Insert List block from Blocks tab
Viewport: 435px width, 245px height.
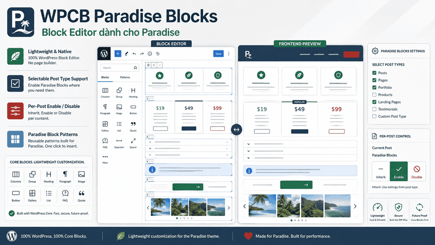point(119,126)
